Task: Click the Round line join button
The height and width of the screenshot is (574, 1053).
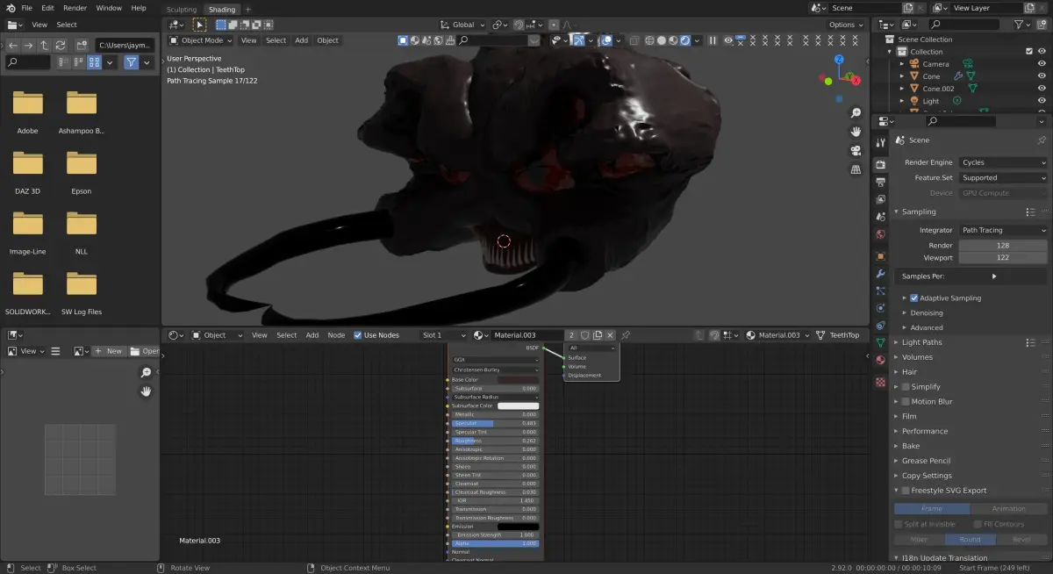Action: tap(971, 540)
